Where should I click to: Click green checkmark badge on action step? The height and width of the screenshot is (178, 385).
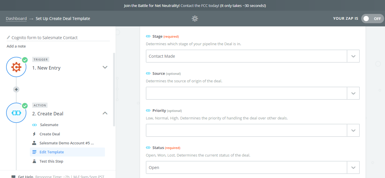pyautogui.click(x=25, y=106)
